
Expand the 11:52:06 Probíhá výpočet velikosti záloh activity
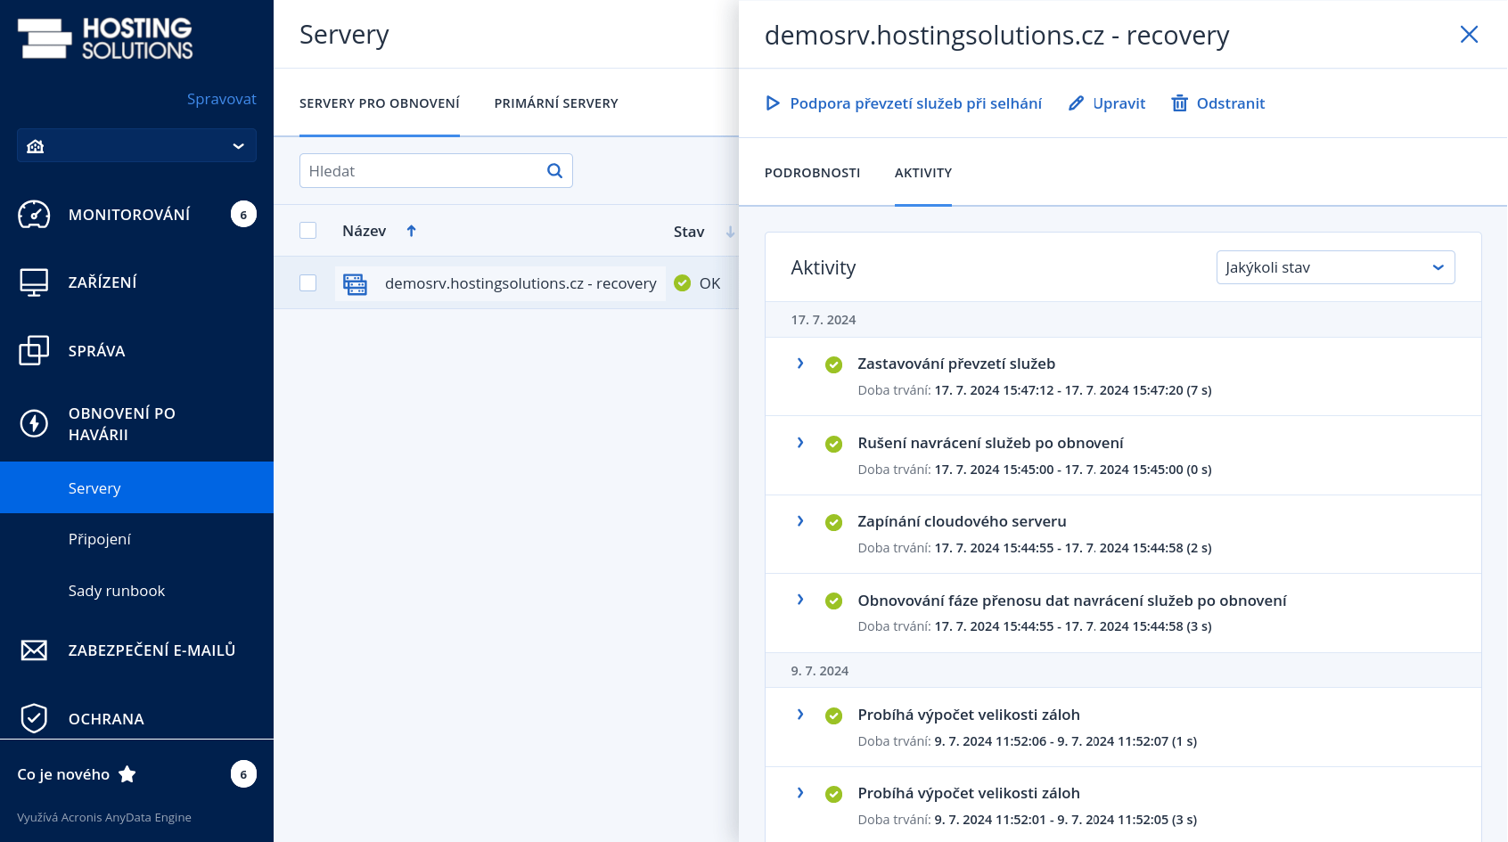[x=800, y=715]
